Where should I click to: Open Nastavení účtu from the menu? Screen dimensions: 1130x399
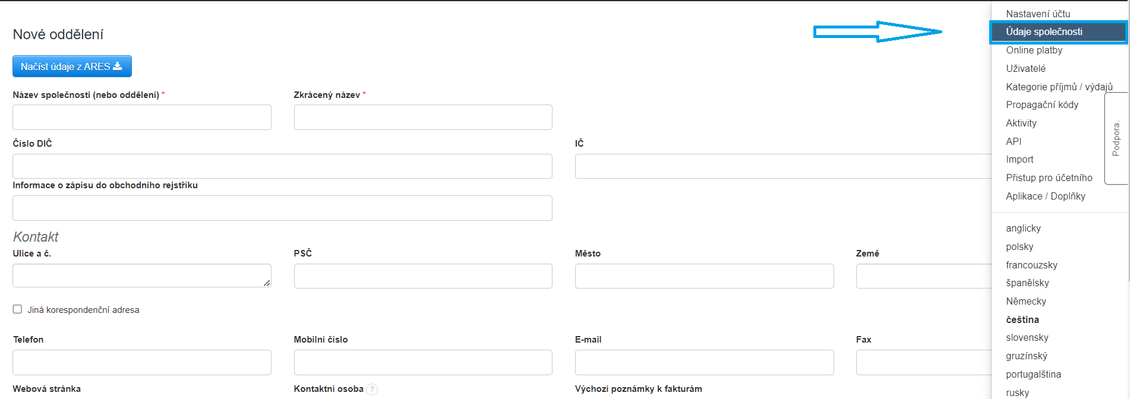[x=1038, y=14]
